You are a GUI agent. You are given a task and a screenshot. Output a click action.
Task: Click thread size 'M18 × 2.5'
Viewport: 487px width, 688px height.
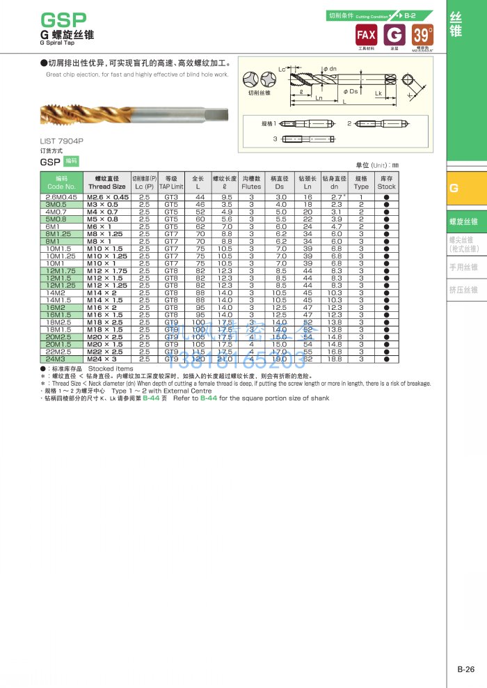click(105, 322)
